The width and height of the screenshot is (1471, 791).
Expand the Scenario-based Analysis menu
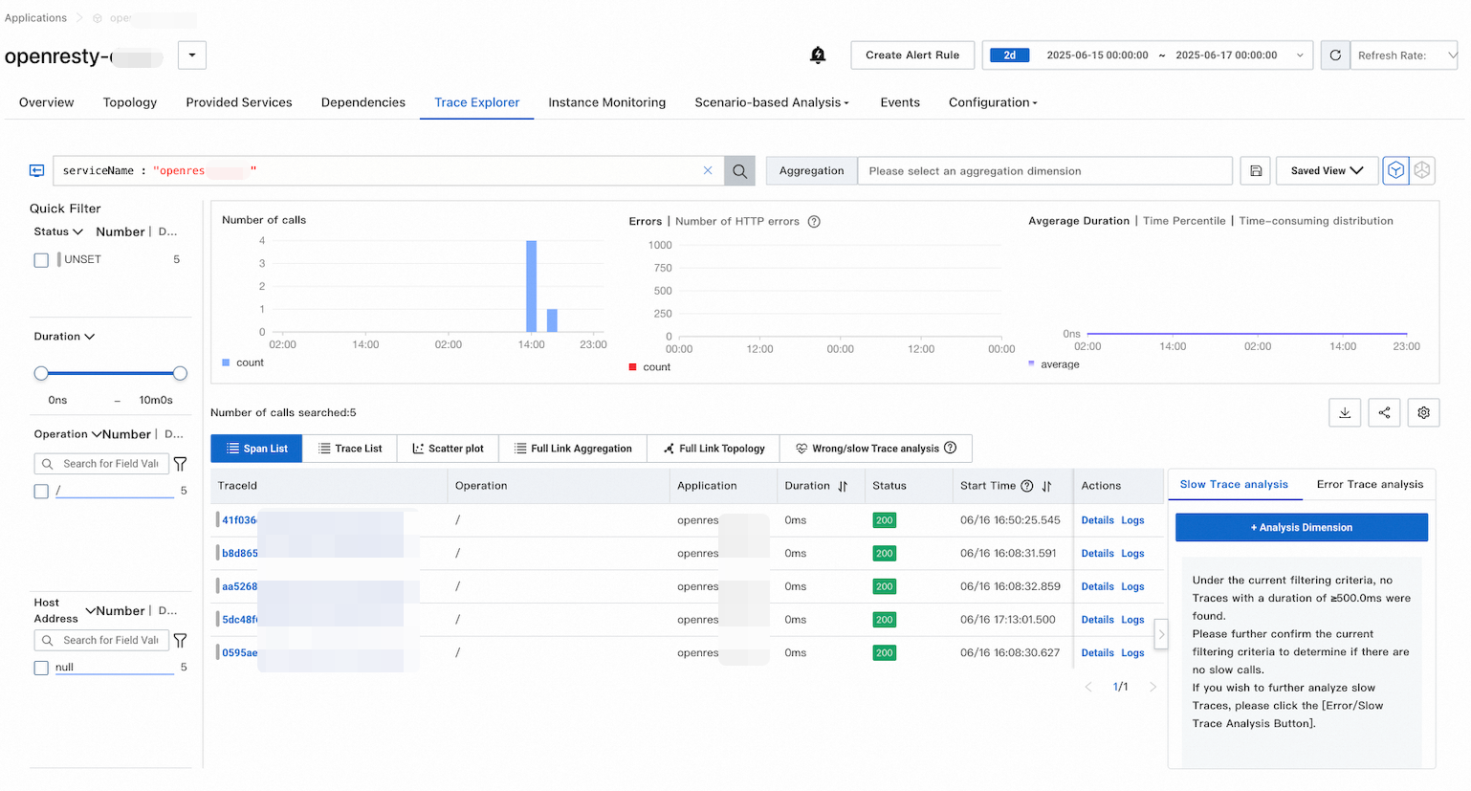coord(771,102)
